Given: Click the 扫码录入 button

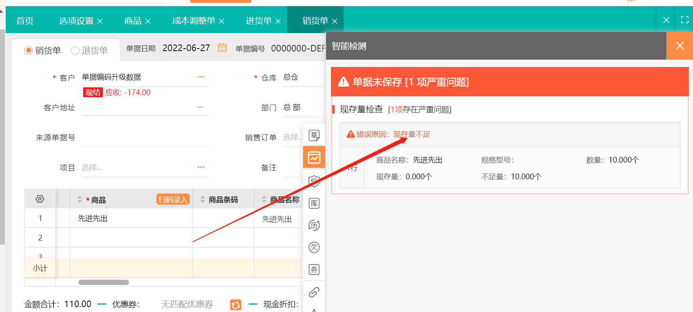Looking at the screenshot, I should pos(172,199).
